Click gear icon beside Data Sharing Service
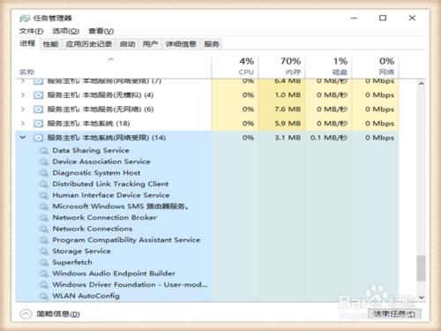Viewport: 441px width, 331px height. coord(44,151)
